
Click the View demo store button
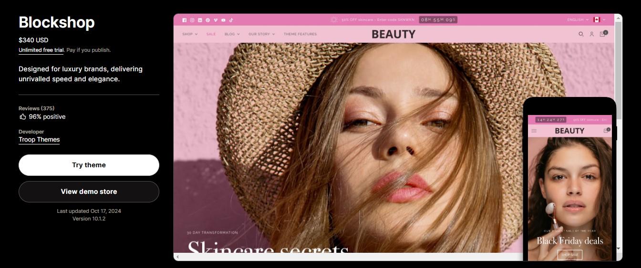point(89,191)
